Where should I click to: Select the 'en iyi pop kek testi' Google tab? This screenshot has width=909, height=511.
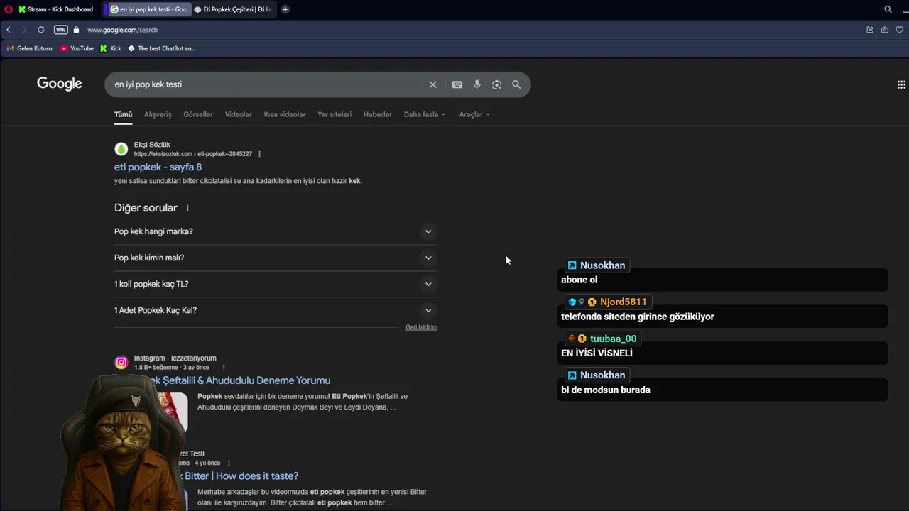click(x=148, y=9)
